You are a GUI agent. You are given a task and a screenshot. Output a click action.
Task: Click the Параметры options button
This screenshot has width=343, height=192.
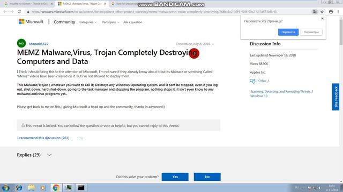311,32
